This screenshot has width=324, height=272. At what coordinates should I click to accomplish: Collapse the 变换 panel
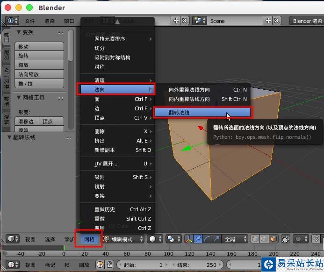[x=19, y=32]
